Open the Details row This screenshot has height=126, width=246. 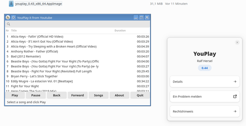[x=204, y=81]
